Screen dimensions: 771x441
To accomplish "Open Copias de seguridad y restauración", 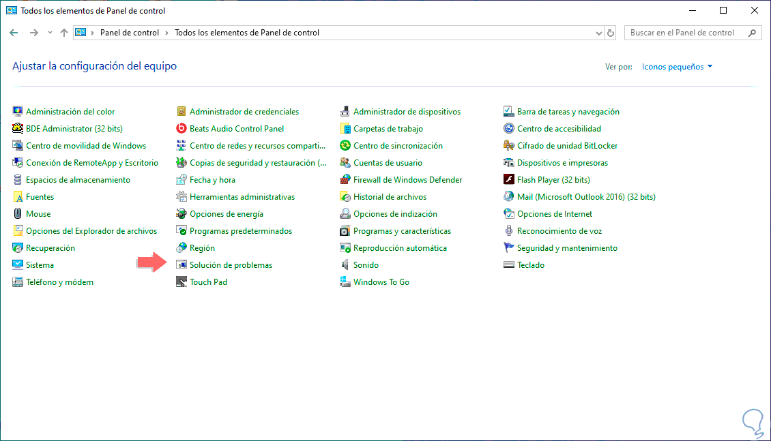I will click(x=258, y=163).
